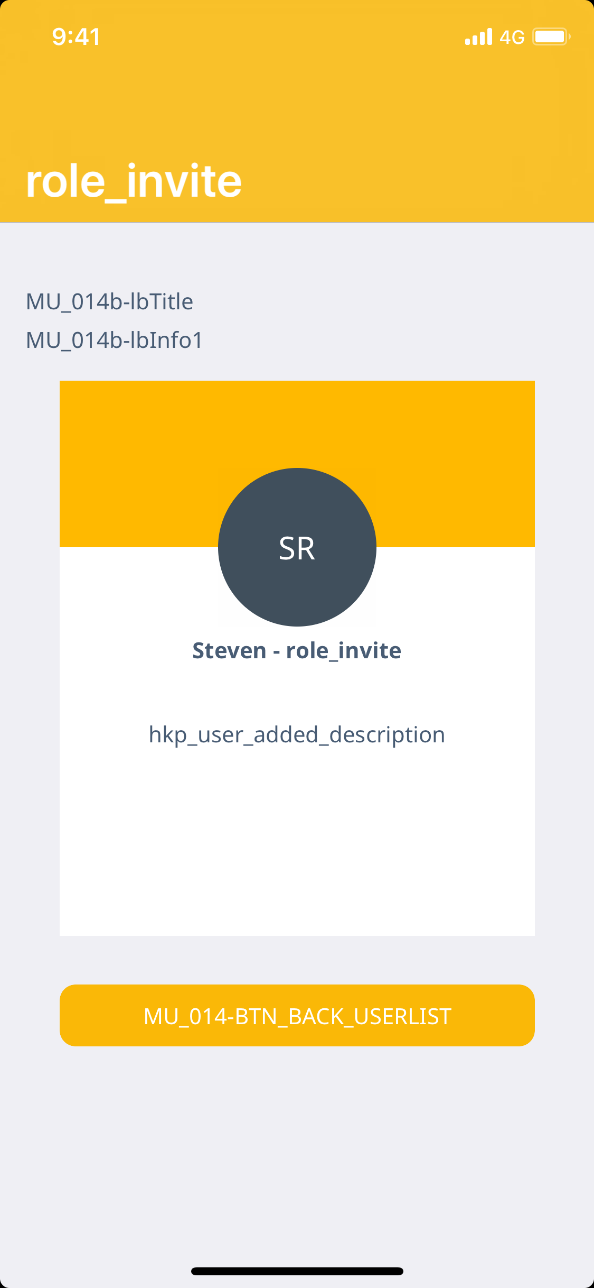Tap the SR initials avatar circle

[x=297, y=547]
